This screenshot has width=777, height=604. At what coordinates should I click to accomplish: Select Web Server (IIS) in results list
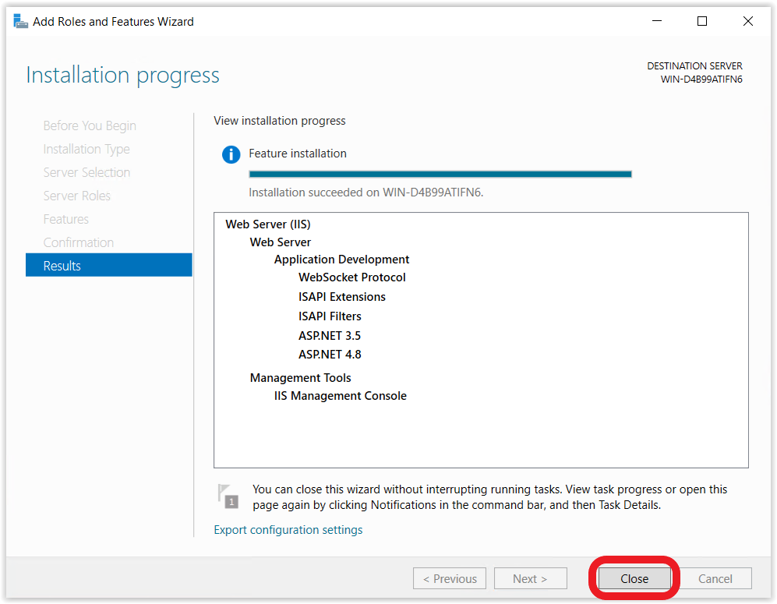coord(267,224)
